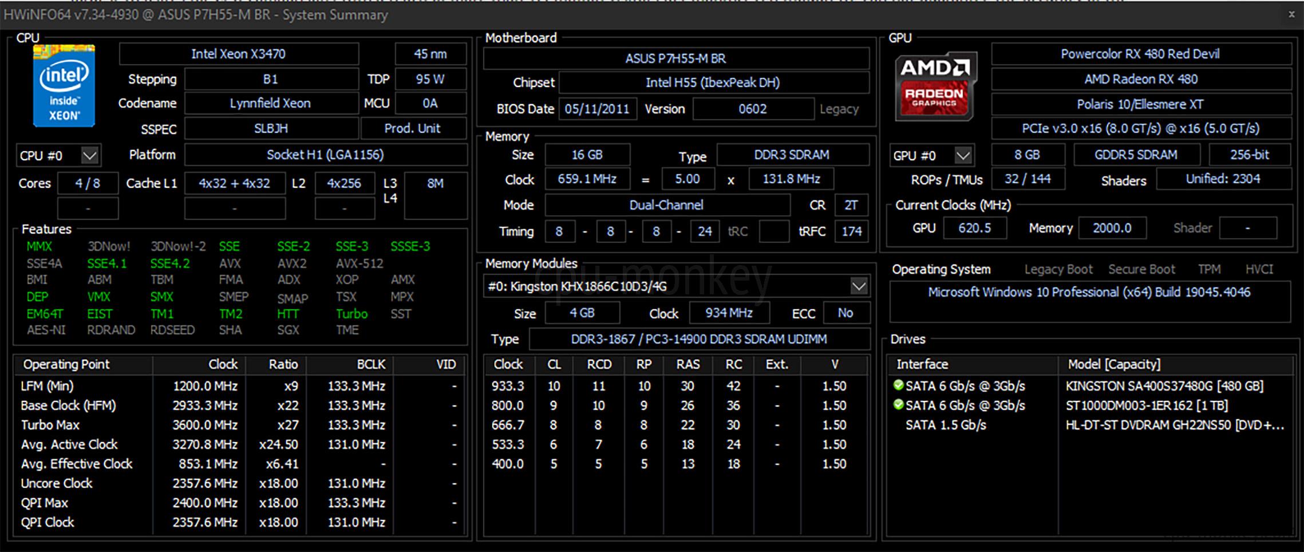Click the GDDR5 SDRAM memory type field
1304x552 pixels.
(x=1136, y=155)
